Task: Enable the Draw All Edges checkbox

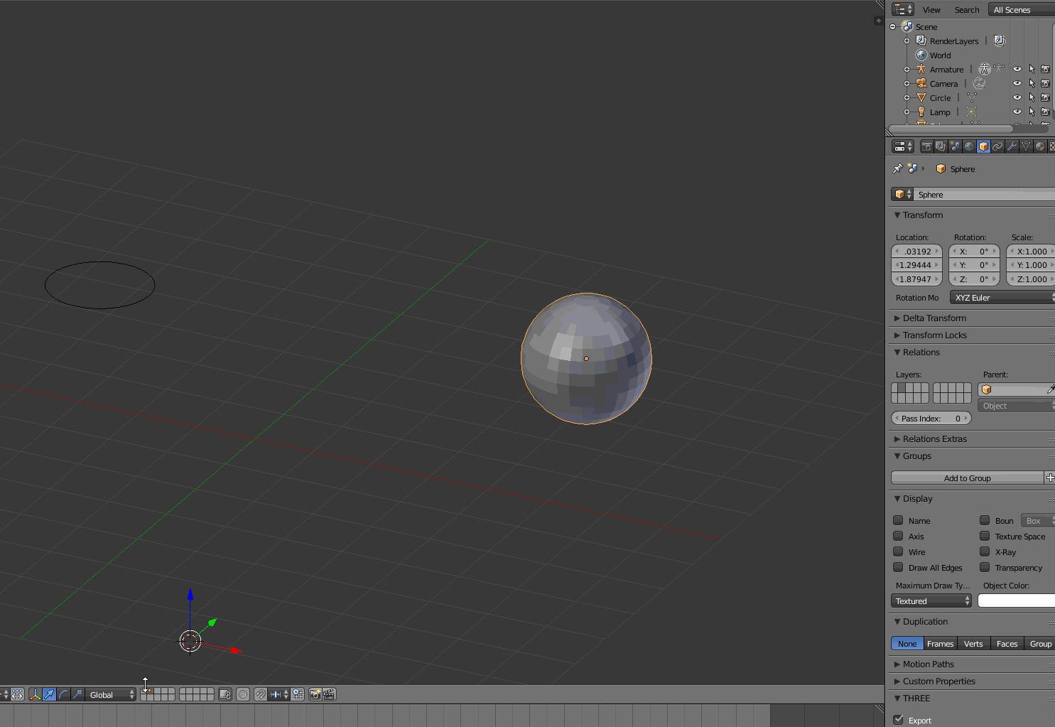Action: (898, 567)
